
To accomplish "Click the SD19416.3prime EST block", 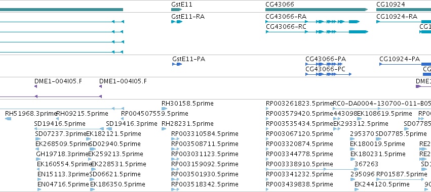I will 109,129.
